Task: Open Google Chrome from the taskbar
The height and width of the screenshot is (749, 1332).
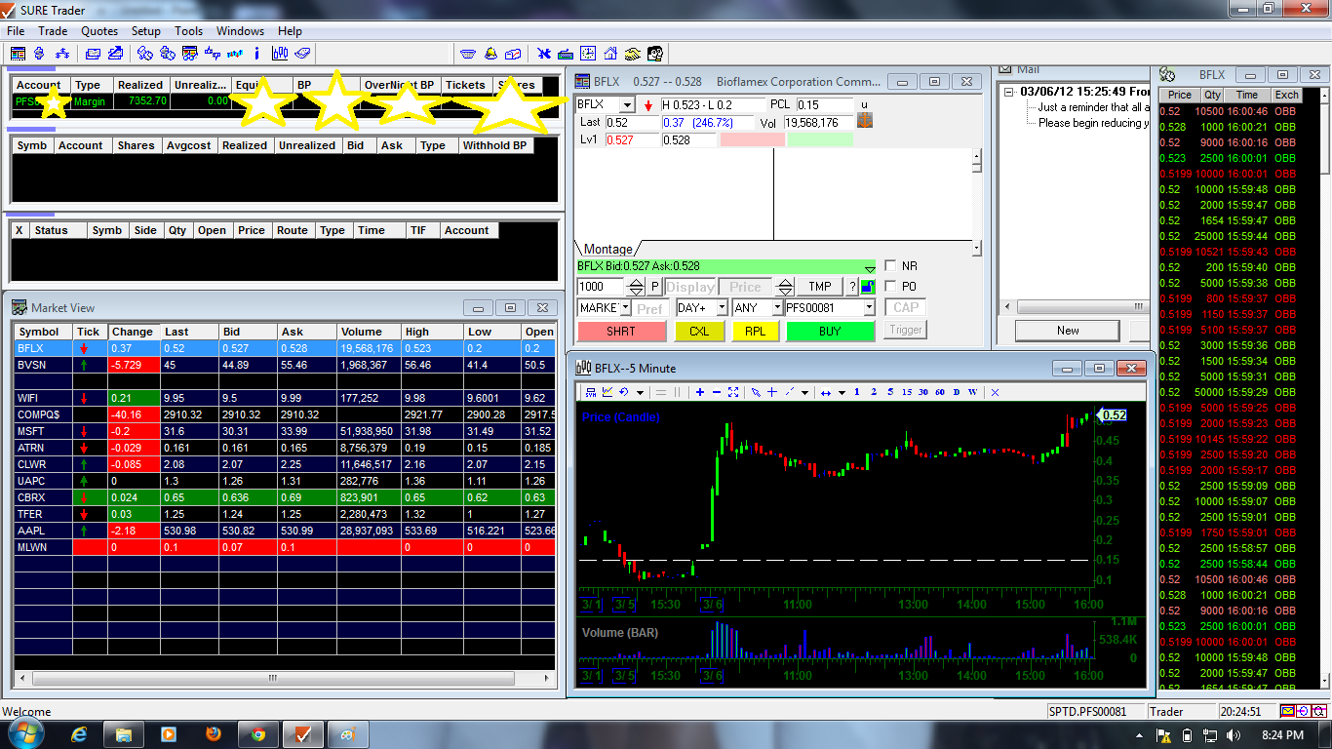Action: (258, 733)
